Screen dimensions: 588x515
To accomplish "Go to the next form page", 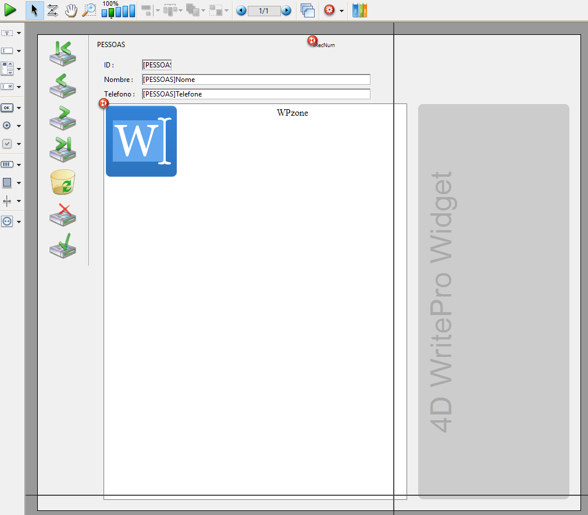I will pyautogui.click(x=286, y=11).
